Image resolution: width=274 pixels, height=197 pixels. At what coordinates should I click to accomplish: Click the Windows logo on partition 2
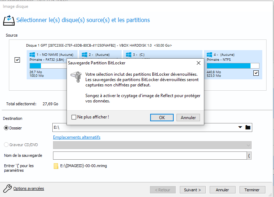pyautogui.click(x=84, y=55)
